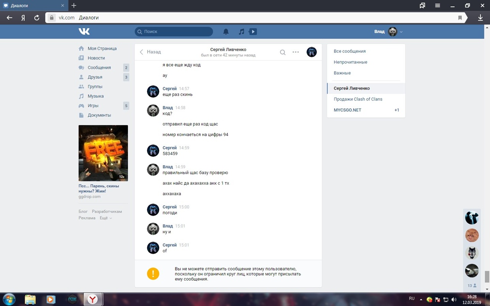
Task: Refresh the page with reload icon
Action: tap(37, 18)
